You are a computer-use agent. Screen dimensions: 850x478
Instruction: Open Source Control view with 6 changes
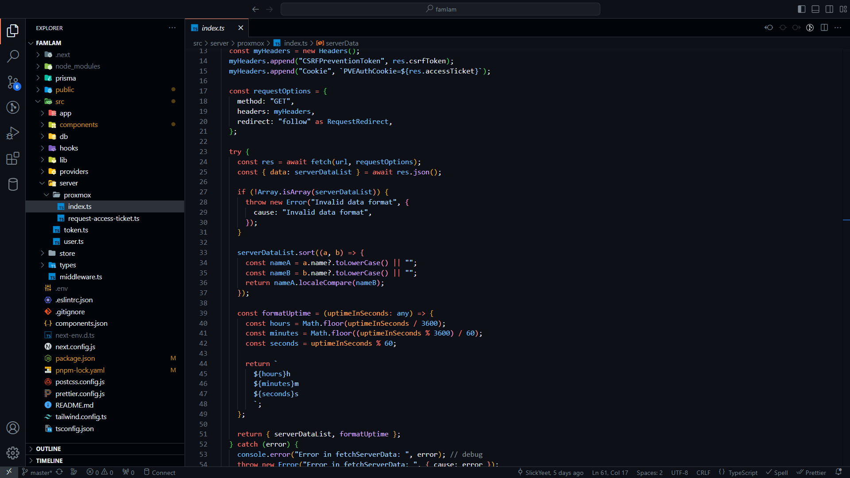tap(13, 82)
